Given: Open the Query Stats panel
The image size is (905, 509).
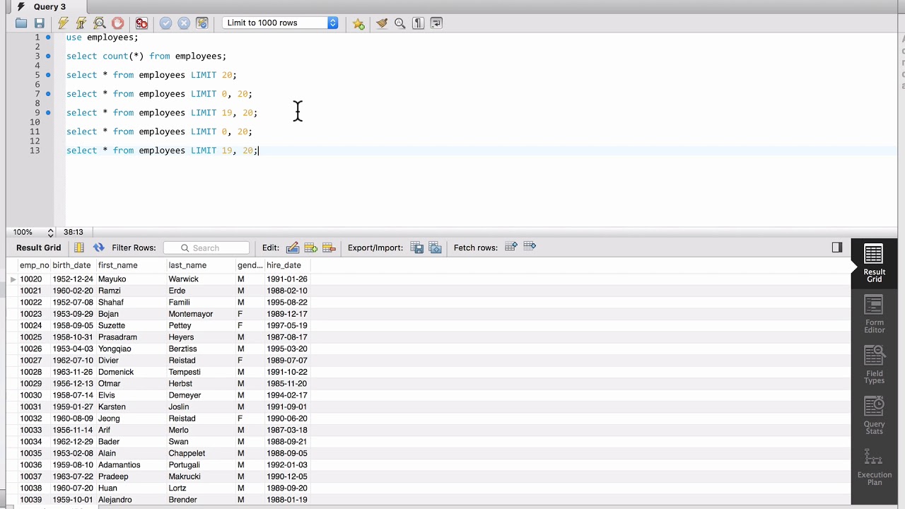Looking at the screenshot, I should coord(874,416).
